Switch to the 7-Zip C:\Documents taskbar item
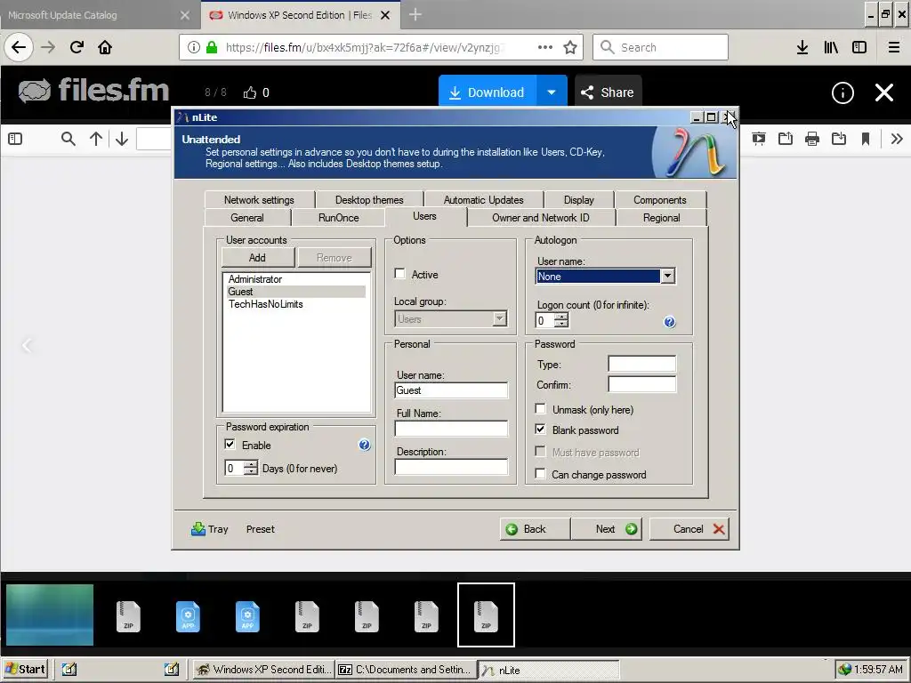This screenshot has height=683, width=911. pos(406,669)
